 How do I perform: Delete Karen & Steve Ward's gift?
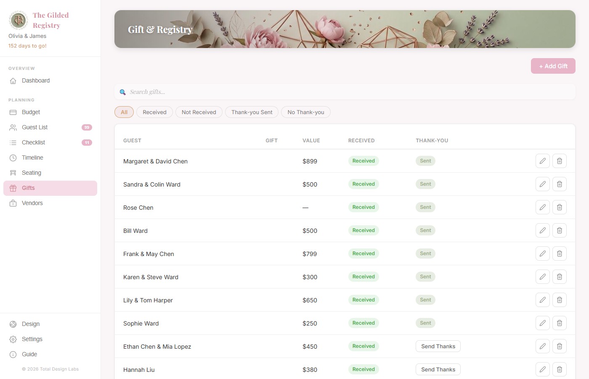coord(560,277)
